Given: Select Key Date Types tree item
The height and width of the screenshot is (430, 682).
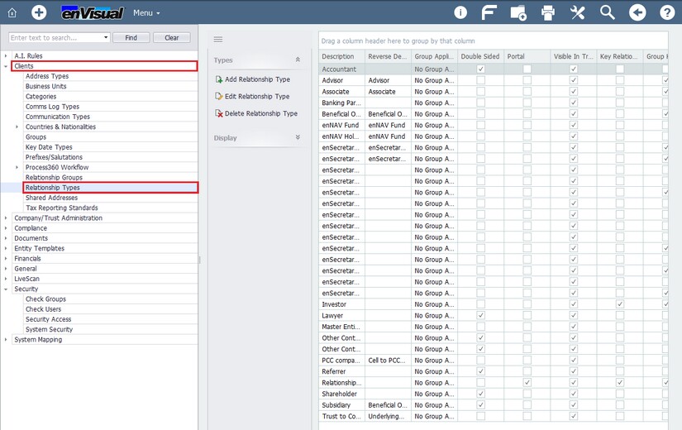Looking at the screenshot, I should [x=49, y=147].
